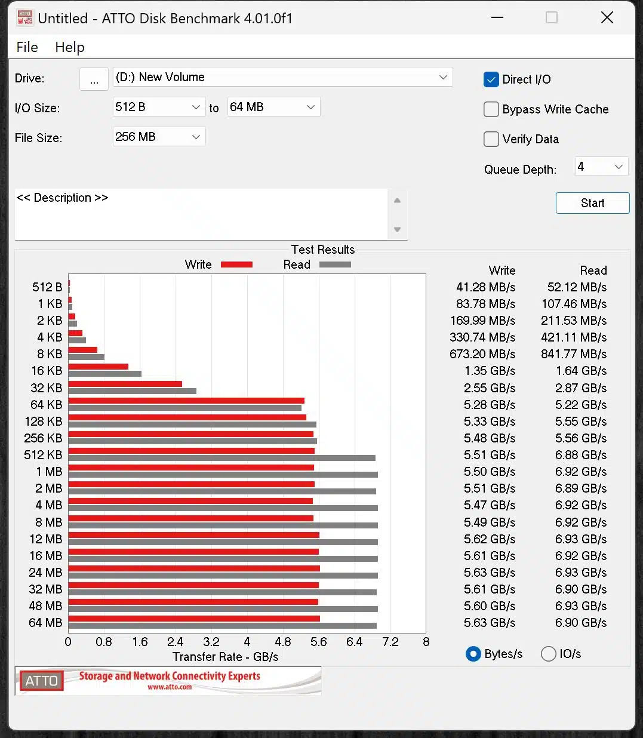Click the 32 KB read value 2.87 GB/s
This screenshot has height=738, width=643.
click(x=581, y=388)
